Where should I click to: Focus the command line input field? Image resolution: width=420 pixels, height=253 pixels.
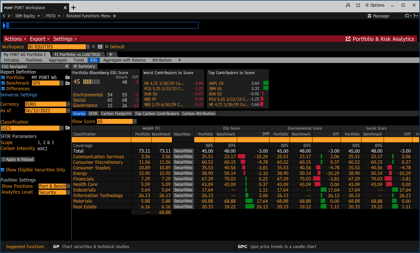point(101,25)
